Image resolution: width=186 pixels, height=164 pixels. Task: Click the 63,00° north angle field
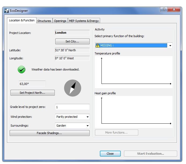pyautogui.click(x=32, y=84)
